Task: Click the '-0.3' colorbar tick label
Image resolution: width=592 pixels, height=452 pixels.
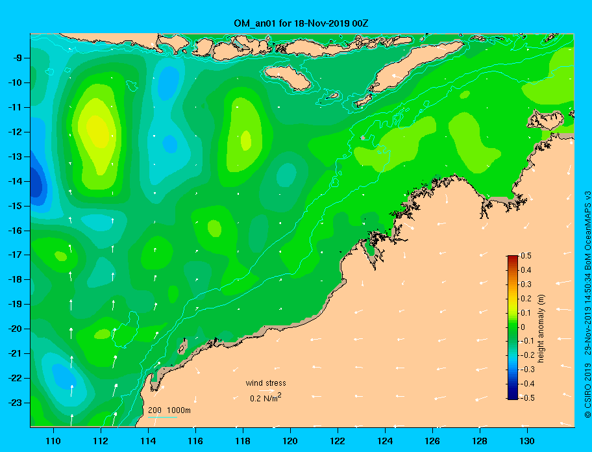Action: pos(527,370)
